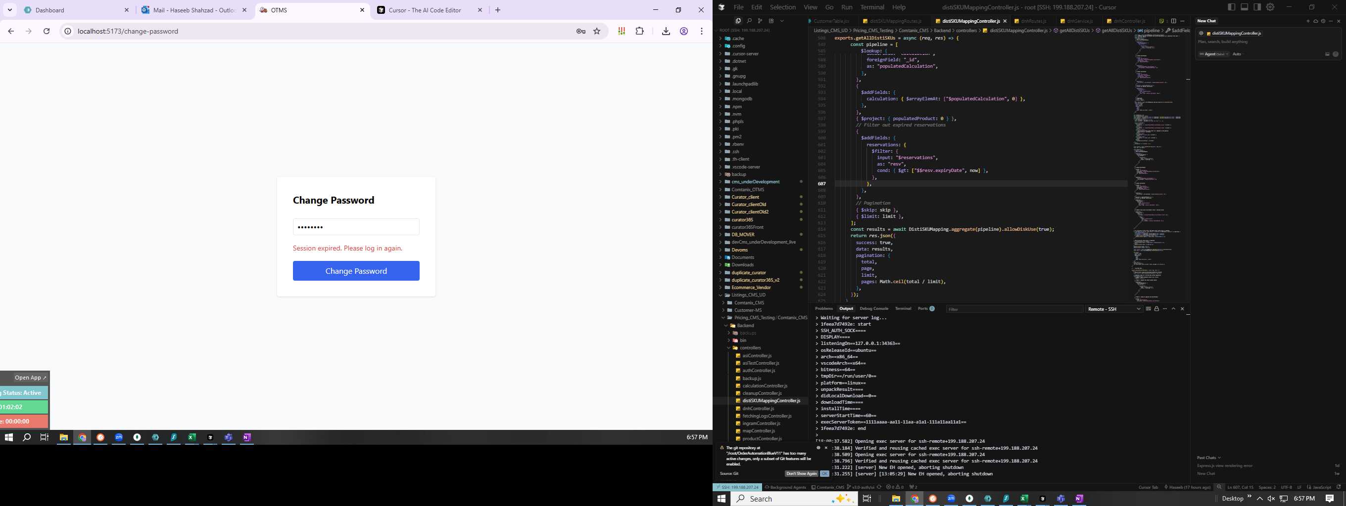The height and width of the screenshot is (506, 1346).
Task: Open Chrome three-dot menu
Action: pyautogui.click(x=702, y=31)
